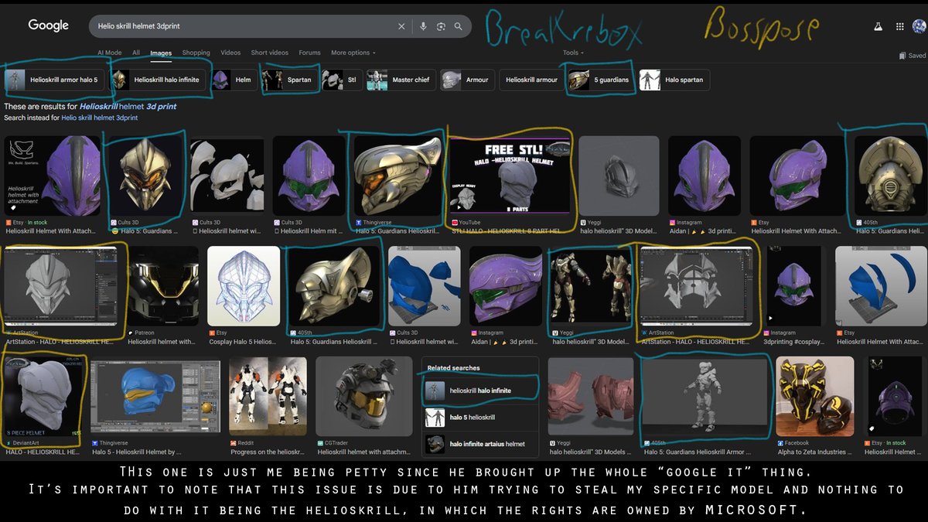Open related search 'helioskrill halo infinite'

(480, 391)
